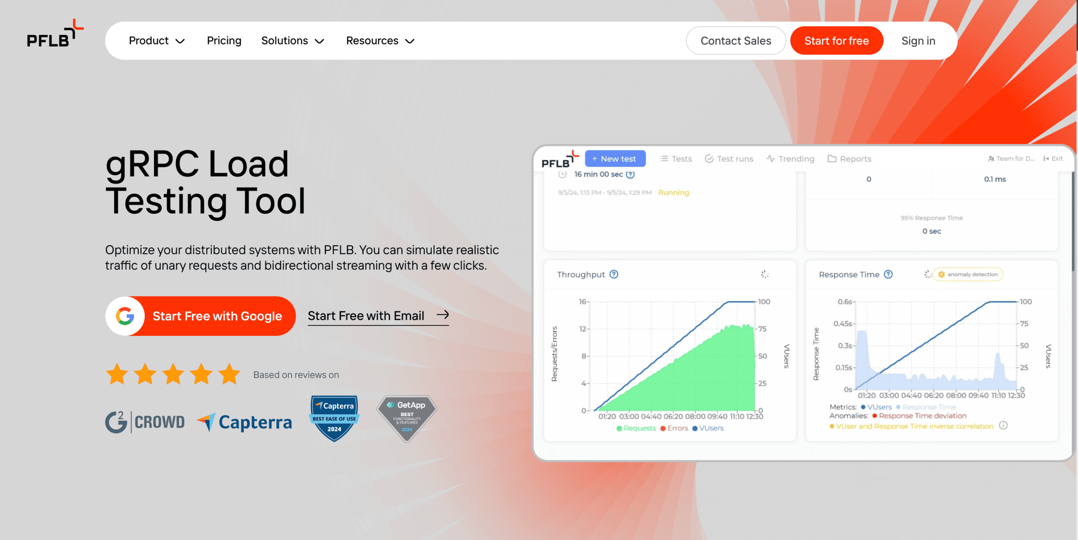
Task: Expand the Resources dropdown menu
Action: coord(380,41)
